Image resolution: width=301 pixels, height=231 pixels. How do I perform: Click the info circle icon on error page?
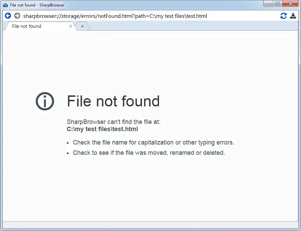[45, 101]
